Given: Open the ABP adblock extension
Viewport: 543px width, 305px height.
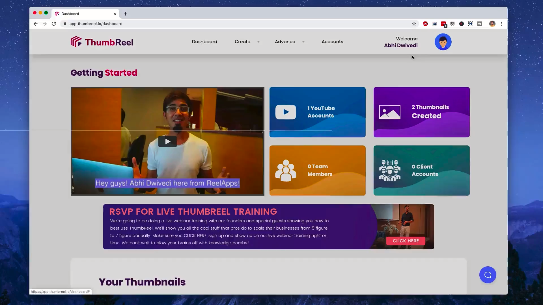Looking at the screenshot, I should click(x=425, y=24).
